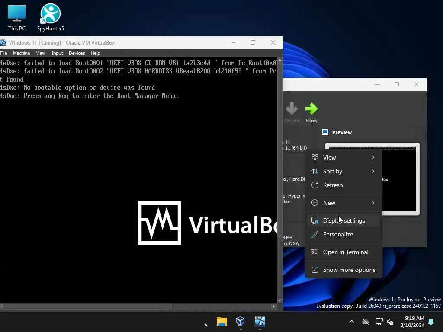Viewport: 443px width, 332px height.
Task: Open the Help menu
Action: tap(96, 53)
